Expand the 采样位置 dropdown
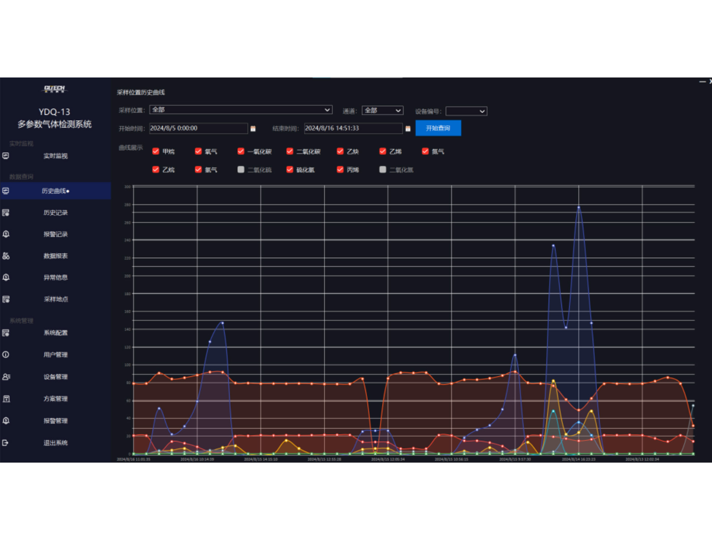Image resolution: width=712 pixels, height=535 pixels. tap(327, 110)
